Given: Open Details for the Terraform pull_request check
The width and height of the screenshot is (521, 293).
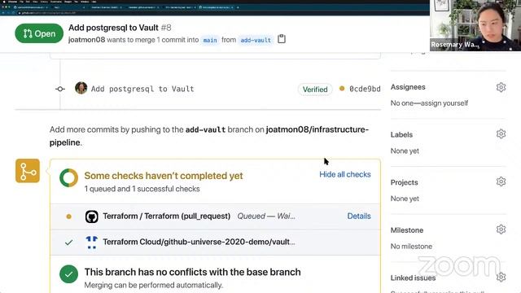Looking at the screenshot, I should tap(359, 216).
